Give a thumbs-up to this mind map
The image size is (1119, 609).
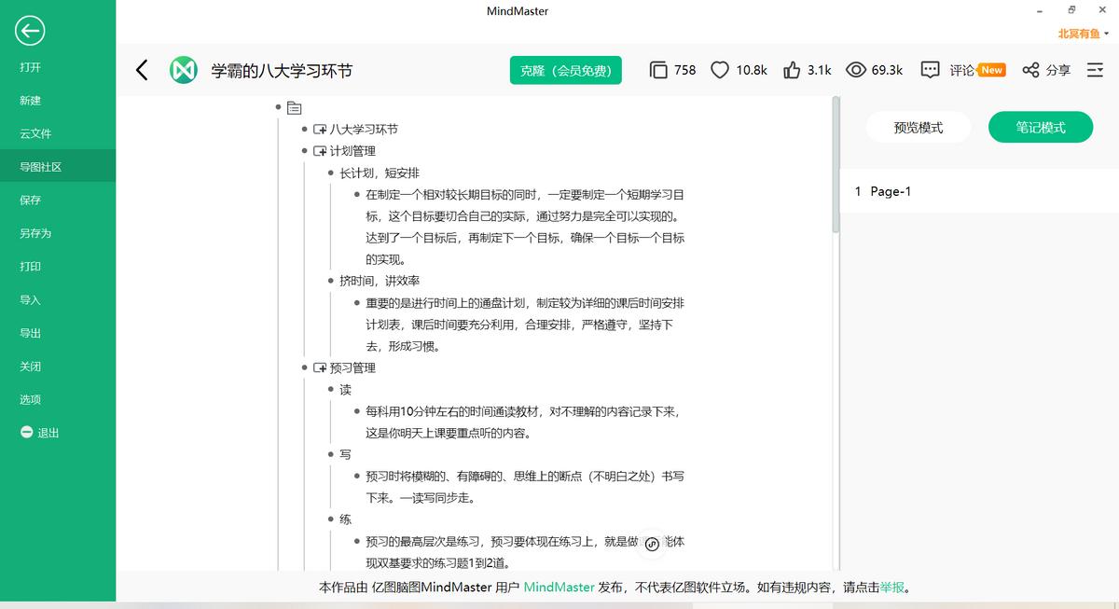pyautogui.click(x=791, y=69)
